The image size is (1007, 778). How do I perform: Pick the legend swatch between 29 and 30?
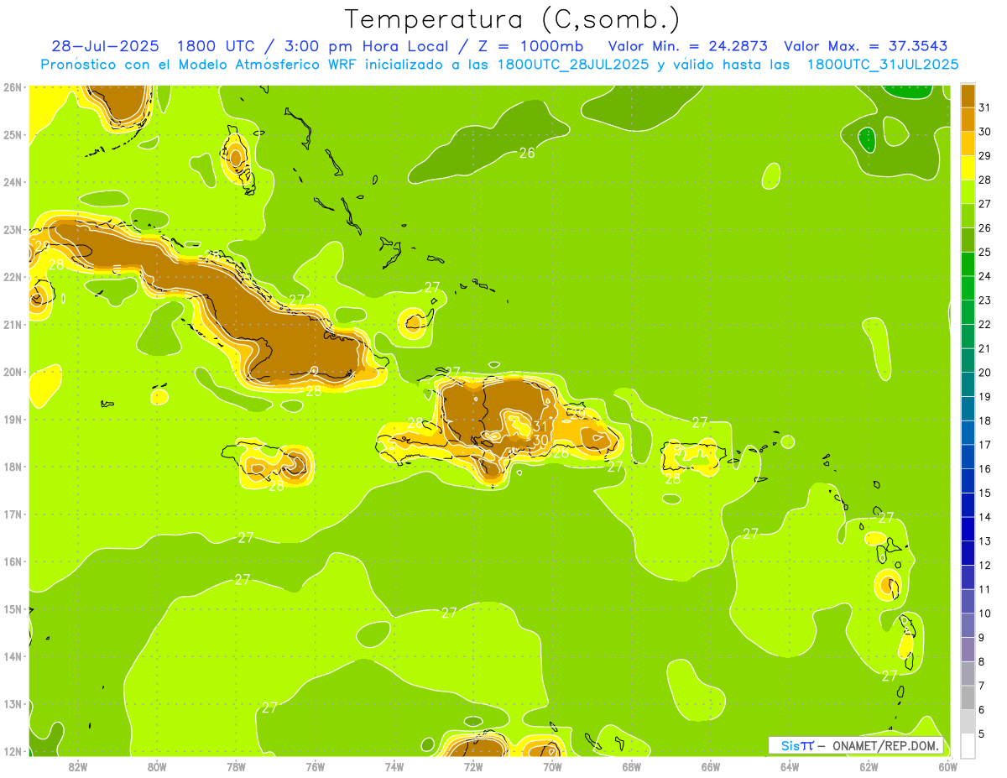(x=968, y=144)
